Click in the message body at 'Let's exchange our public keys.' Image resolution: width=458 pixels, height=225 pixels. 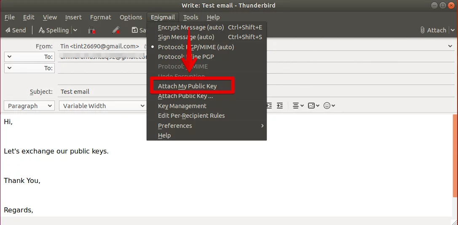(56, 151)
